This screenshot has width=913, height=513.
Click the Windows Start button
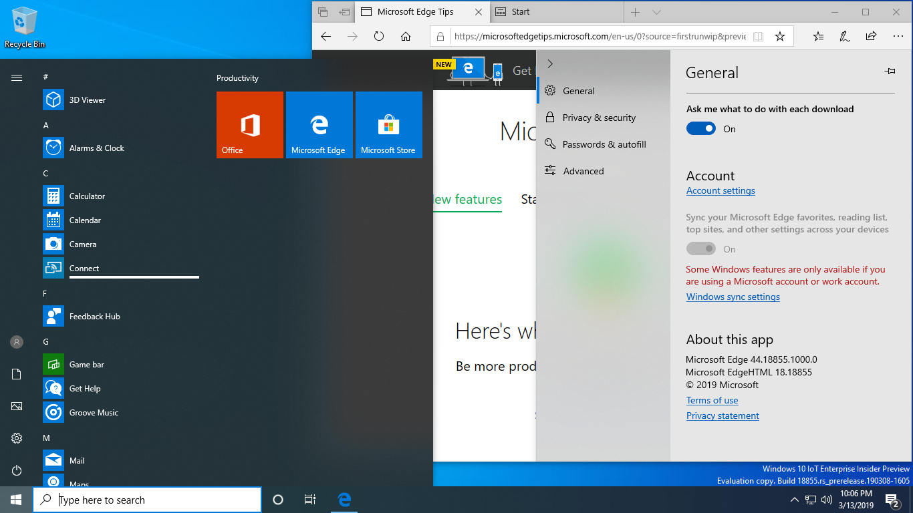click(x=16, y=500)
